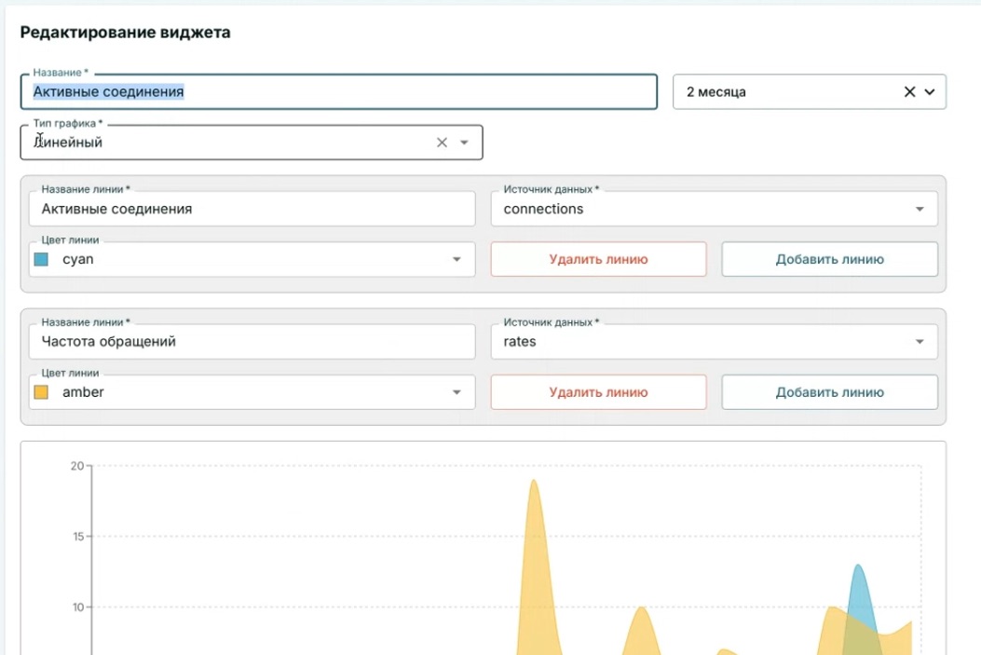
Task: Open 'connections' data source dropdown
Action: point(714,209)
